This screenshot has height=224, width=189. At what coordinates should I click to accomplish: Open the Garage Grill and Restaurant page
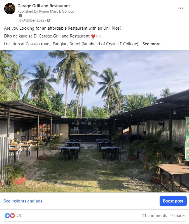44,6
